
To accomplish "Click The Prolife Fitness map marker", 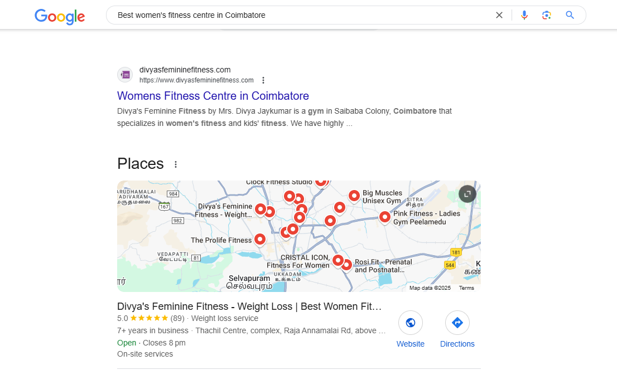I will (x=259, y=238).
